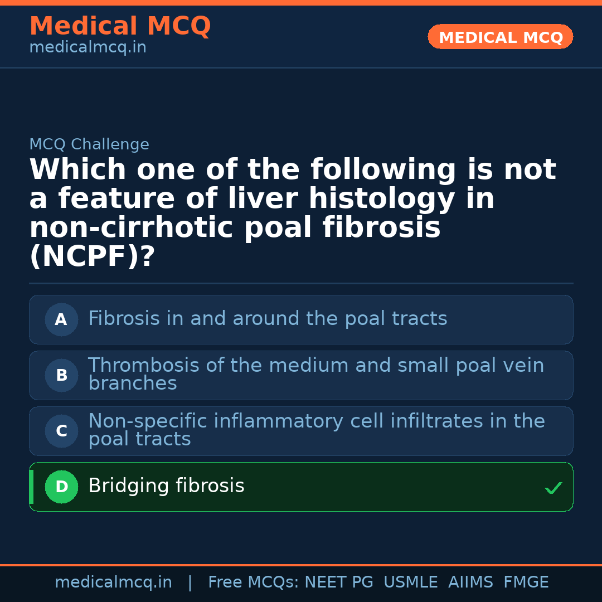Click the MCQ Challenge label
The width and height of the screenshot is (602, 602).
click(x=89, y=144)
